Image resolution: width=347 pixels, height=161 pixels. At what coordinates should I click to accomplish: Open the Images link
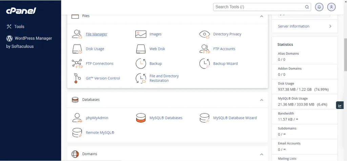tap(155, 34)
